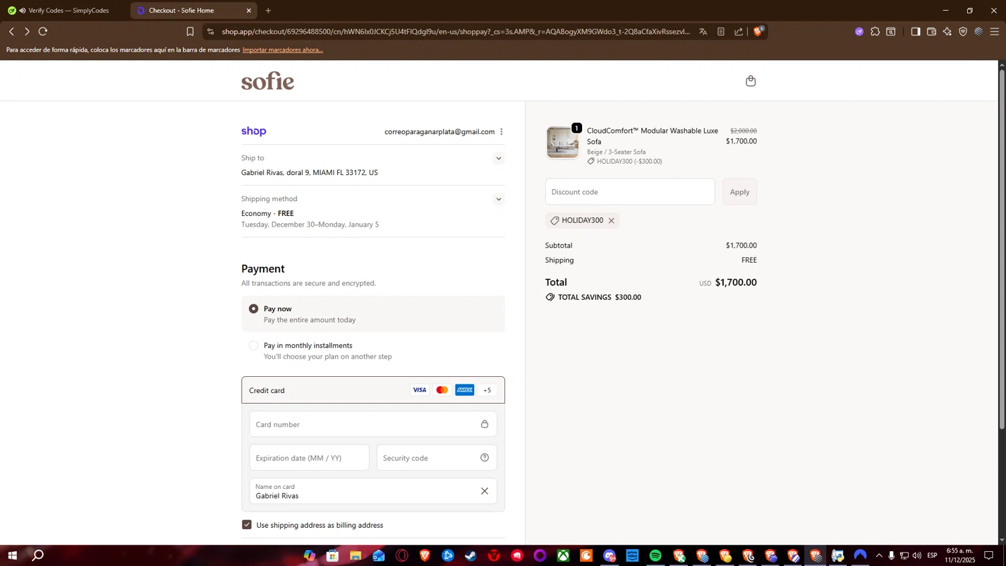Image resolution: width=1006 pixels, height=566 pixels.
Task: Click the translate page icon
Action: coord(703,32)
